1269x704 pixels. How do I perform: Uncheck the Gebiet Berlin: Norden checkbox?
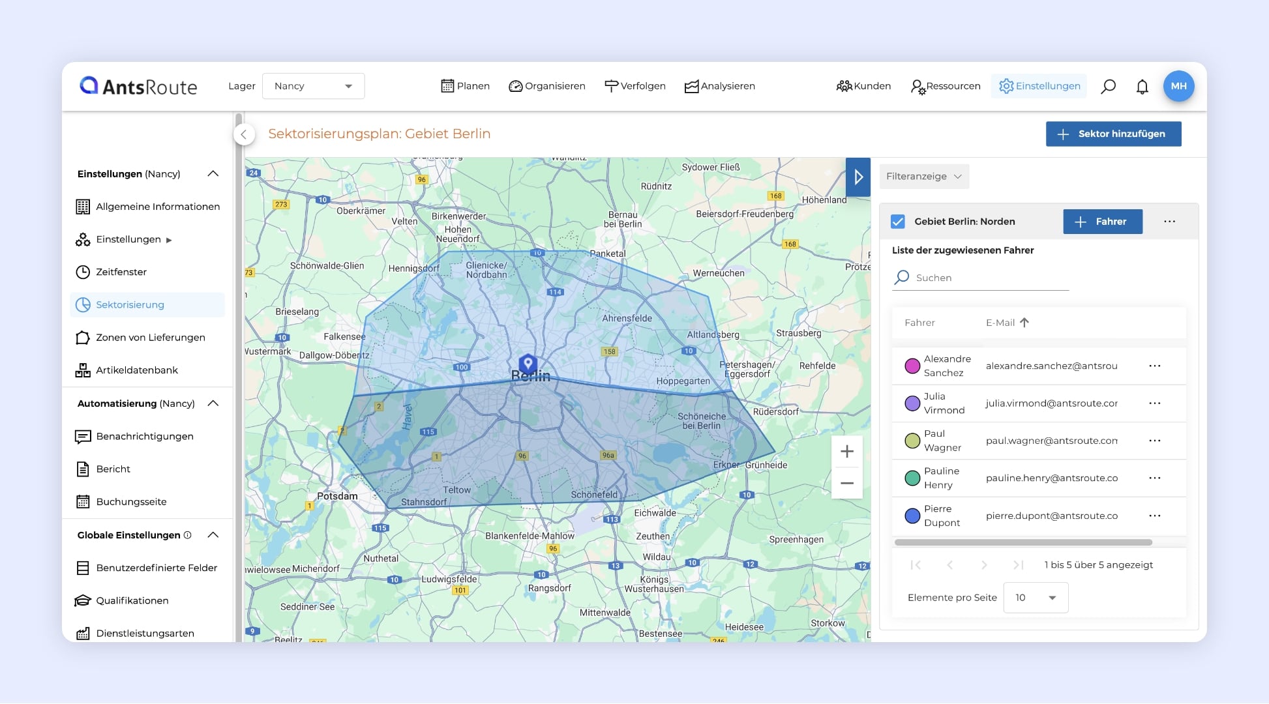897,222
